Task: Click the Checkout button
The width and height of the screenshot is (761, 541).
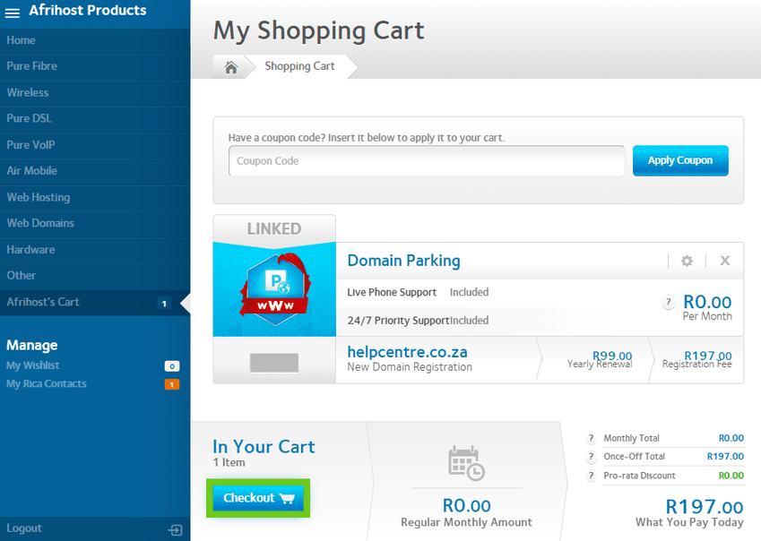Action: [258, 498]
